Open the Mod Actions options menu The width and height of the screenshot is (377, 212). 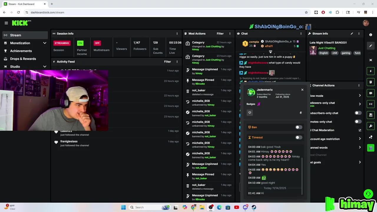point(230,34)
